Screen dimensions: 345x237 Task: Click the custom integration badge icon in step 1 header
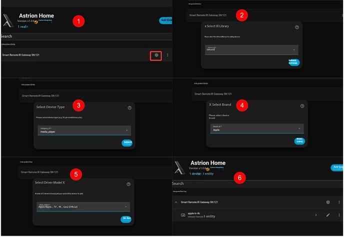(x=36, y=22)
